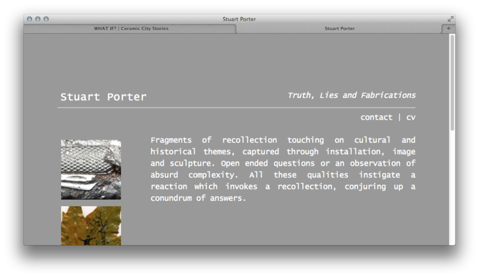
Task: Click the word conundrum in the paragraph
Action: click(174, 198)
